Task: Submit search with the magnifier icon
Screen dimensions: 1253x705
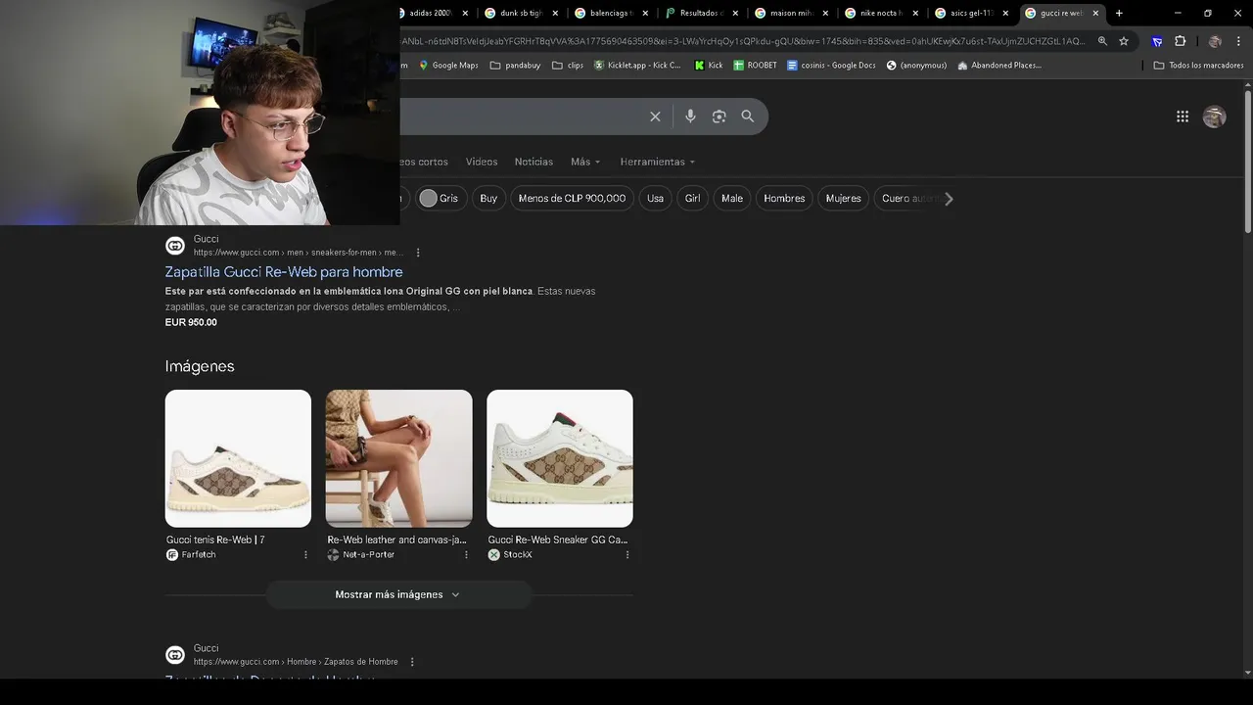Action: (747, 117)
